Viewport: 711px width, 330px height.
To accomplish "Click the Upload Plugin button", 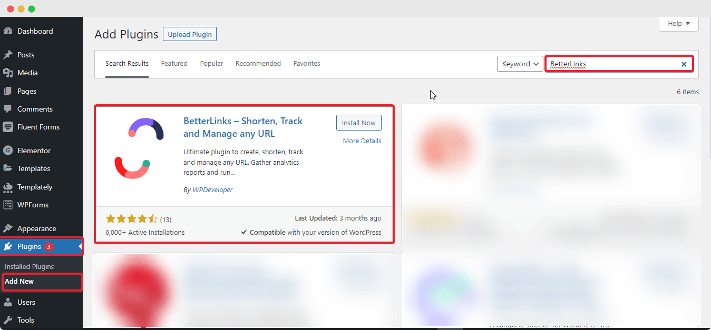I will (x=190, y=34).
